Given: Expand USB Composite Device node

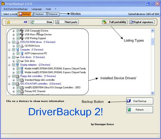Looking at the screenshot, I should pyautogui.click(x=14, y=31).
